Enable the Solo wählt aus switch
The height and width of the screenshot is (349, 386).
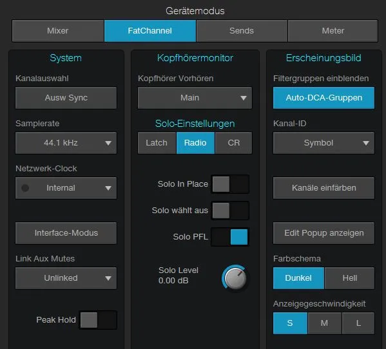pyautogui.click(x=230, y=211)
